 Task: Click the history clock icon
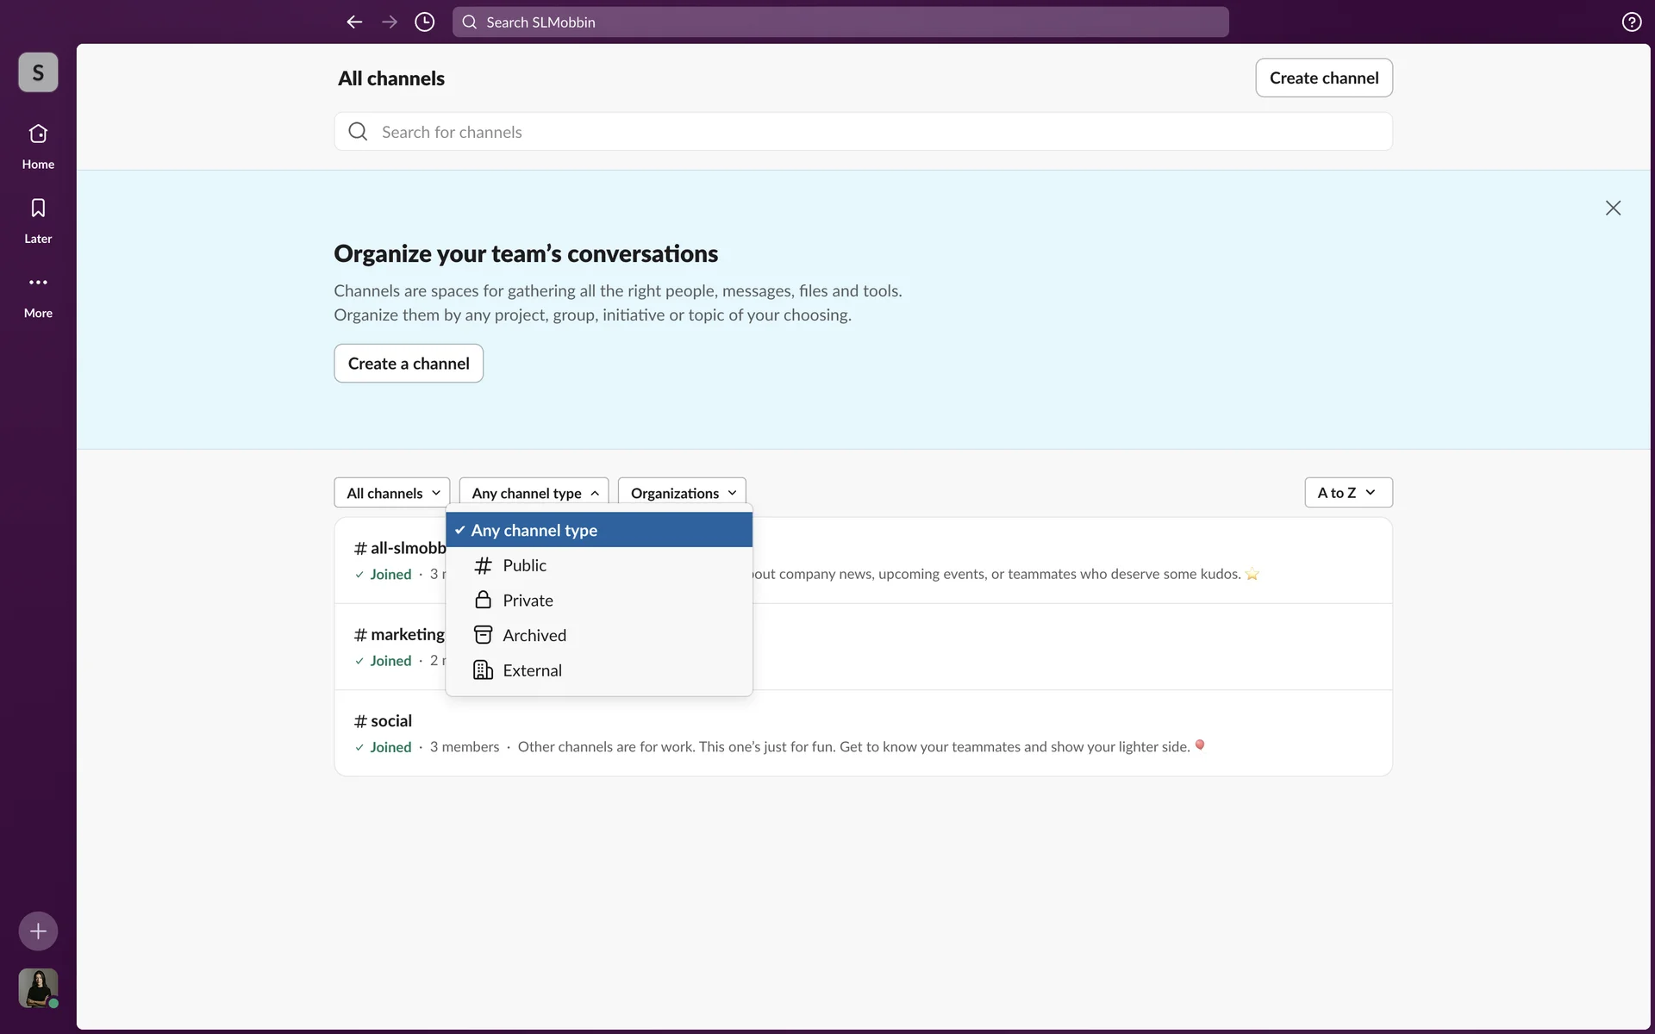(424, 22)
